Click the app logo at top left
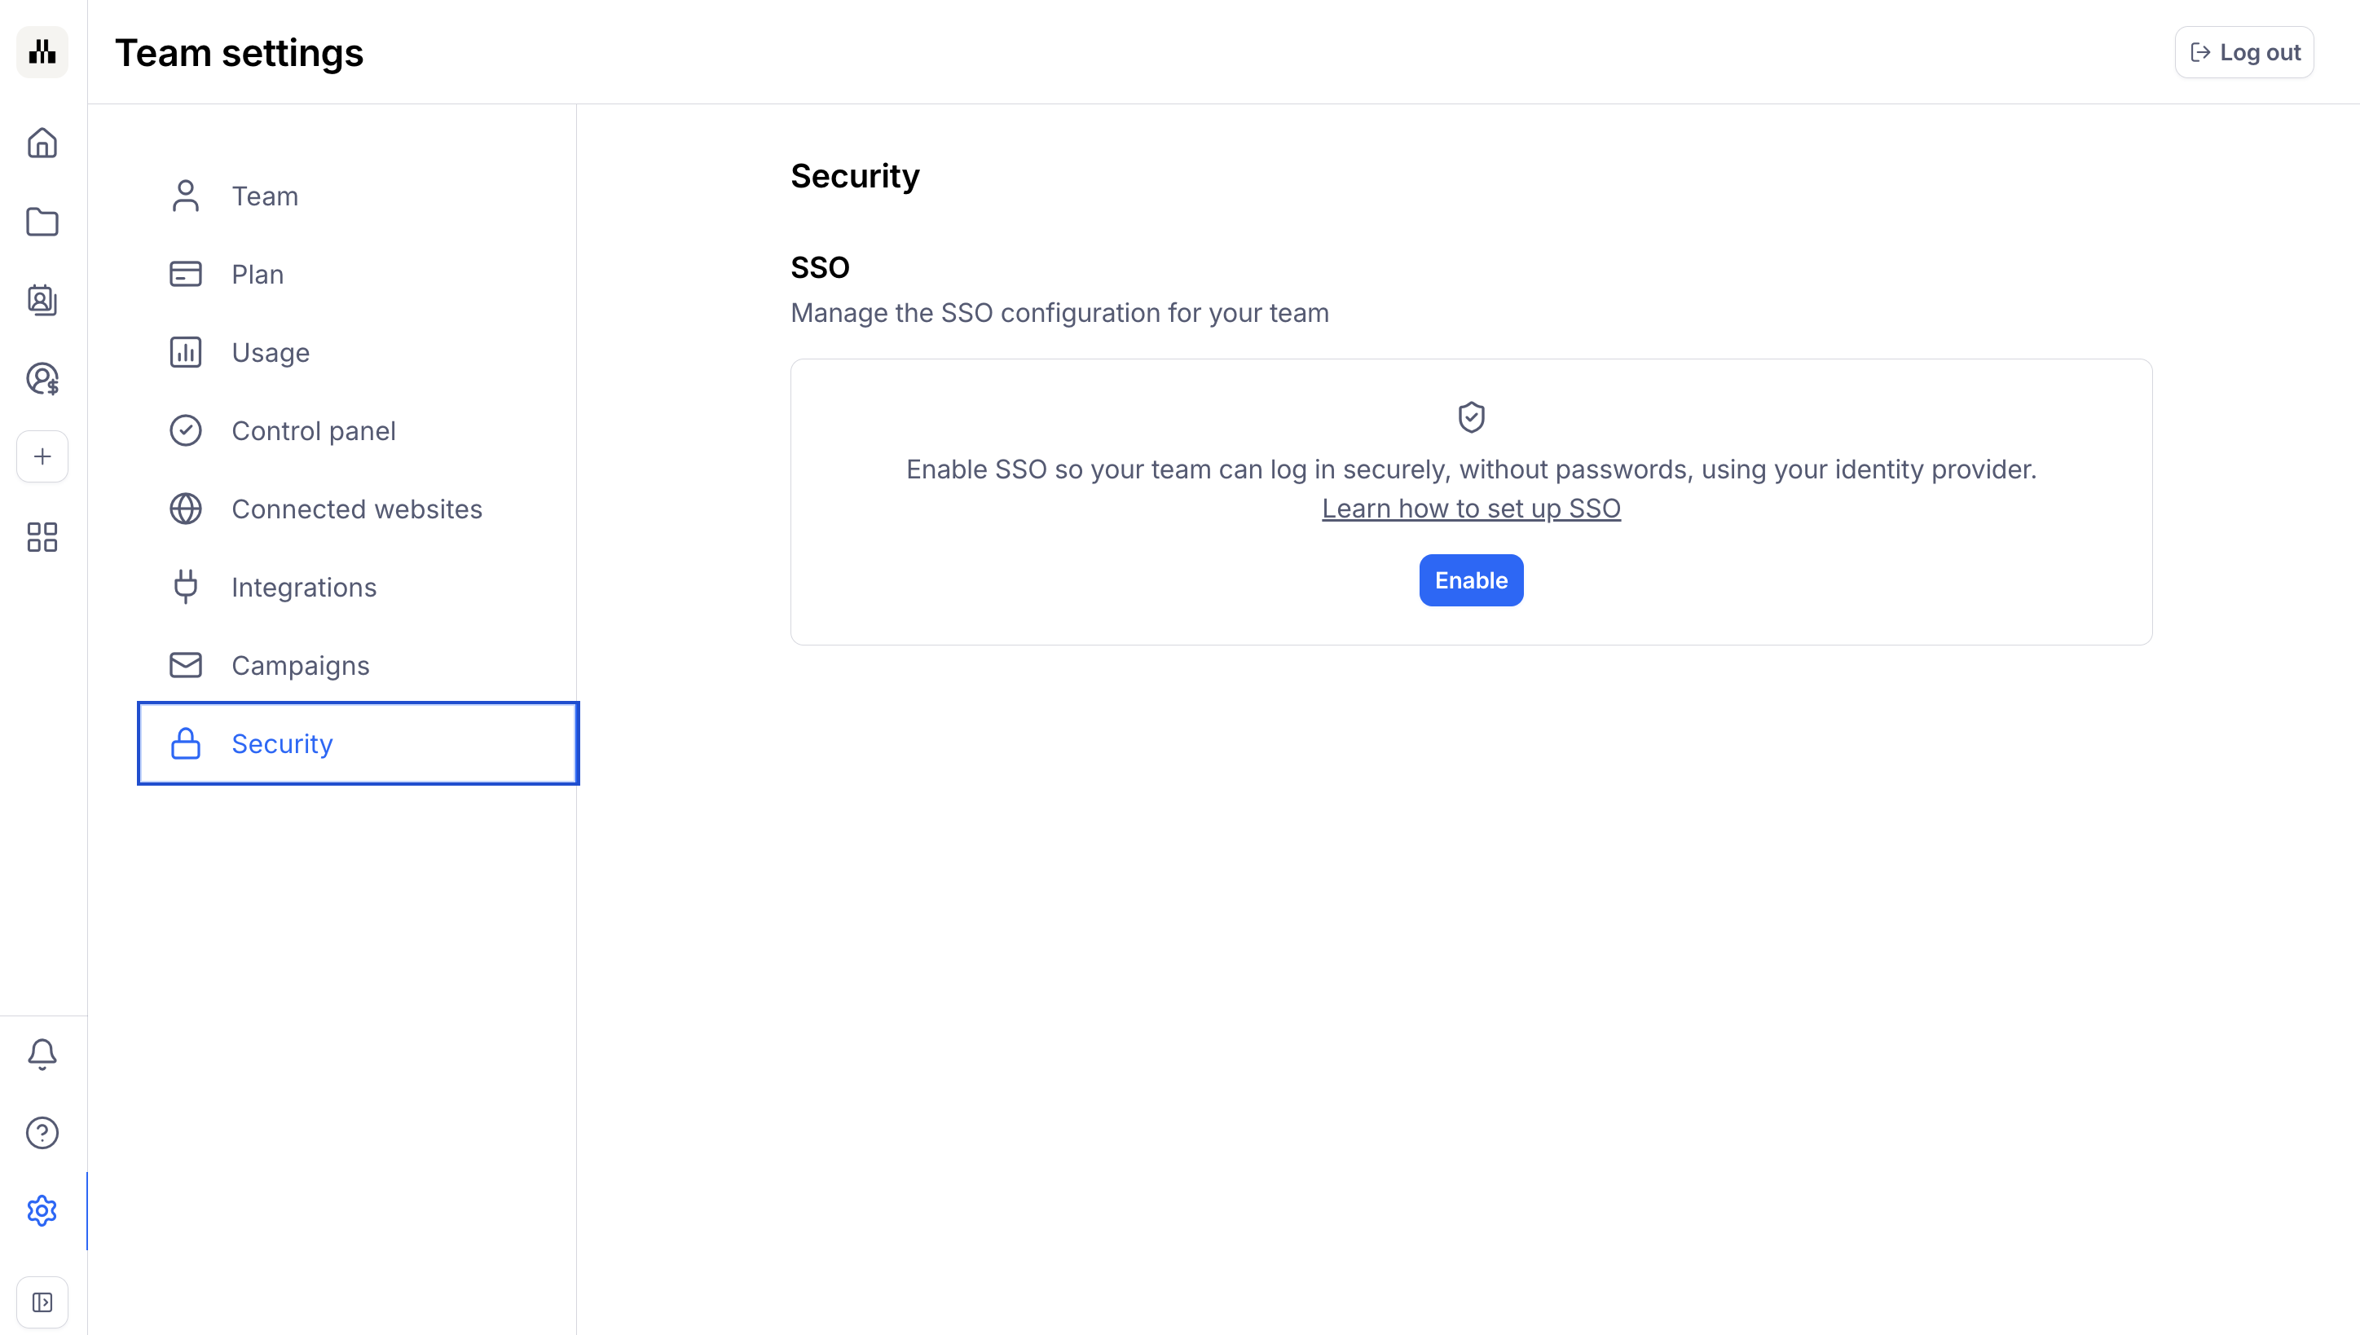The height and width of the screenshot is (1335, 2360). click(x=42, y=52)
